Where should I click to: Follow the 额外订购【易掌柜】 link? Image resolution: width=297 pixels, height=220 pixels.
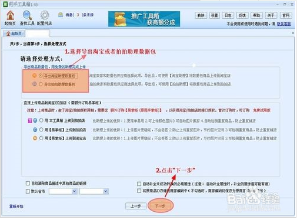(136, 110)
